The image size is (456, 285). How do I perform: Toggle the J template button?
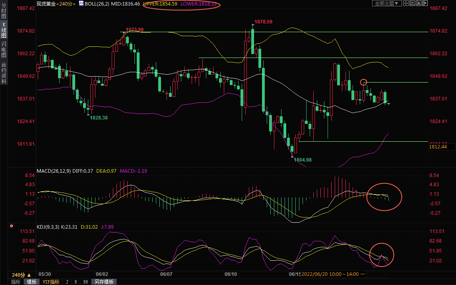pyautogui.click(x=67, y=282)
